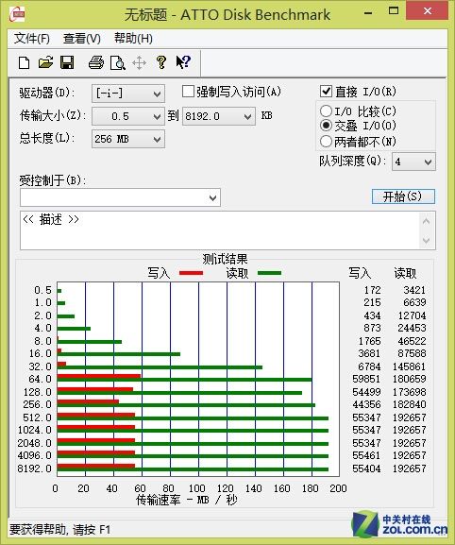The height and width of the screenshot is (545, 455).
Task: Click the status bar help text 请按 F1
Action: [x=92, y=530]
